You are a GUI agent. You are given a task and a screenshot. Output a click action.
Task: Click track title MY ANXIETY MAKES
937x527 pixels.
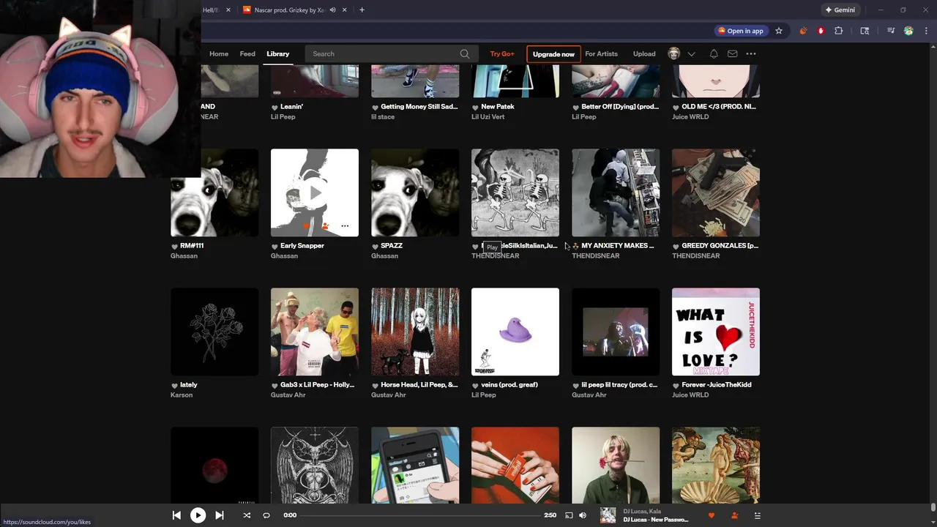coord(618,246)
